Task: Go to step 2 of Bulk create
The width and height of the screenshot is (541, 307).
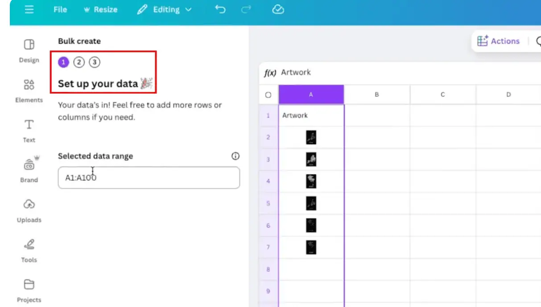Action: coord(79,62)
